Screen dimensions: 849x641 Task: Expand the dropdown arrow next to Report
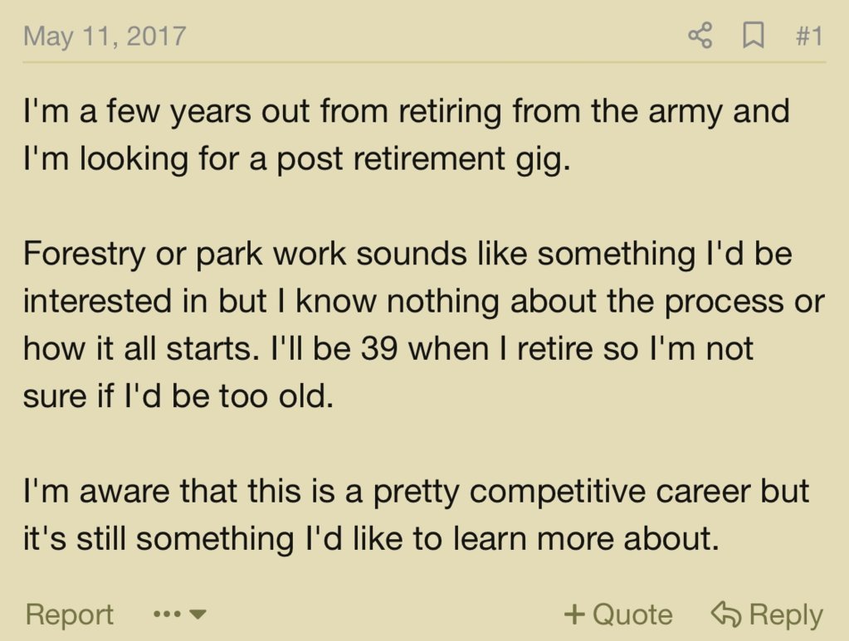198,614
